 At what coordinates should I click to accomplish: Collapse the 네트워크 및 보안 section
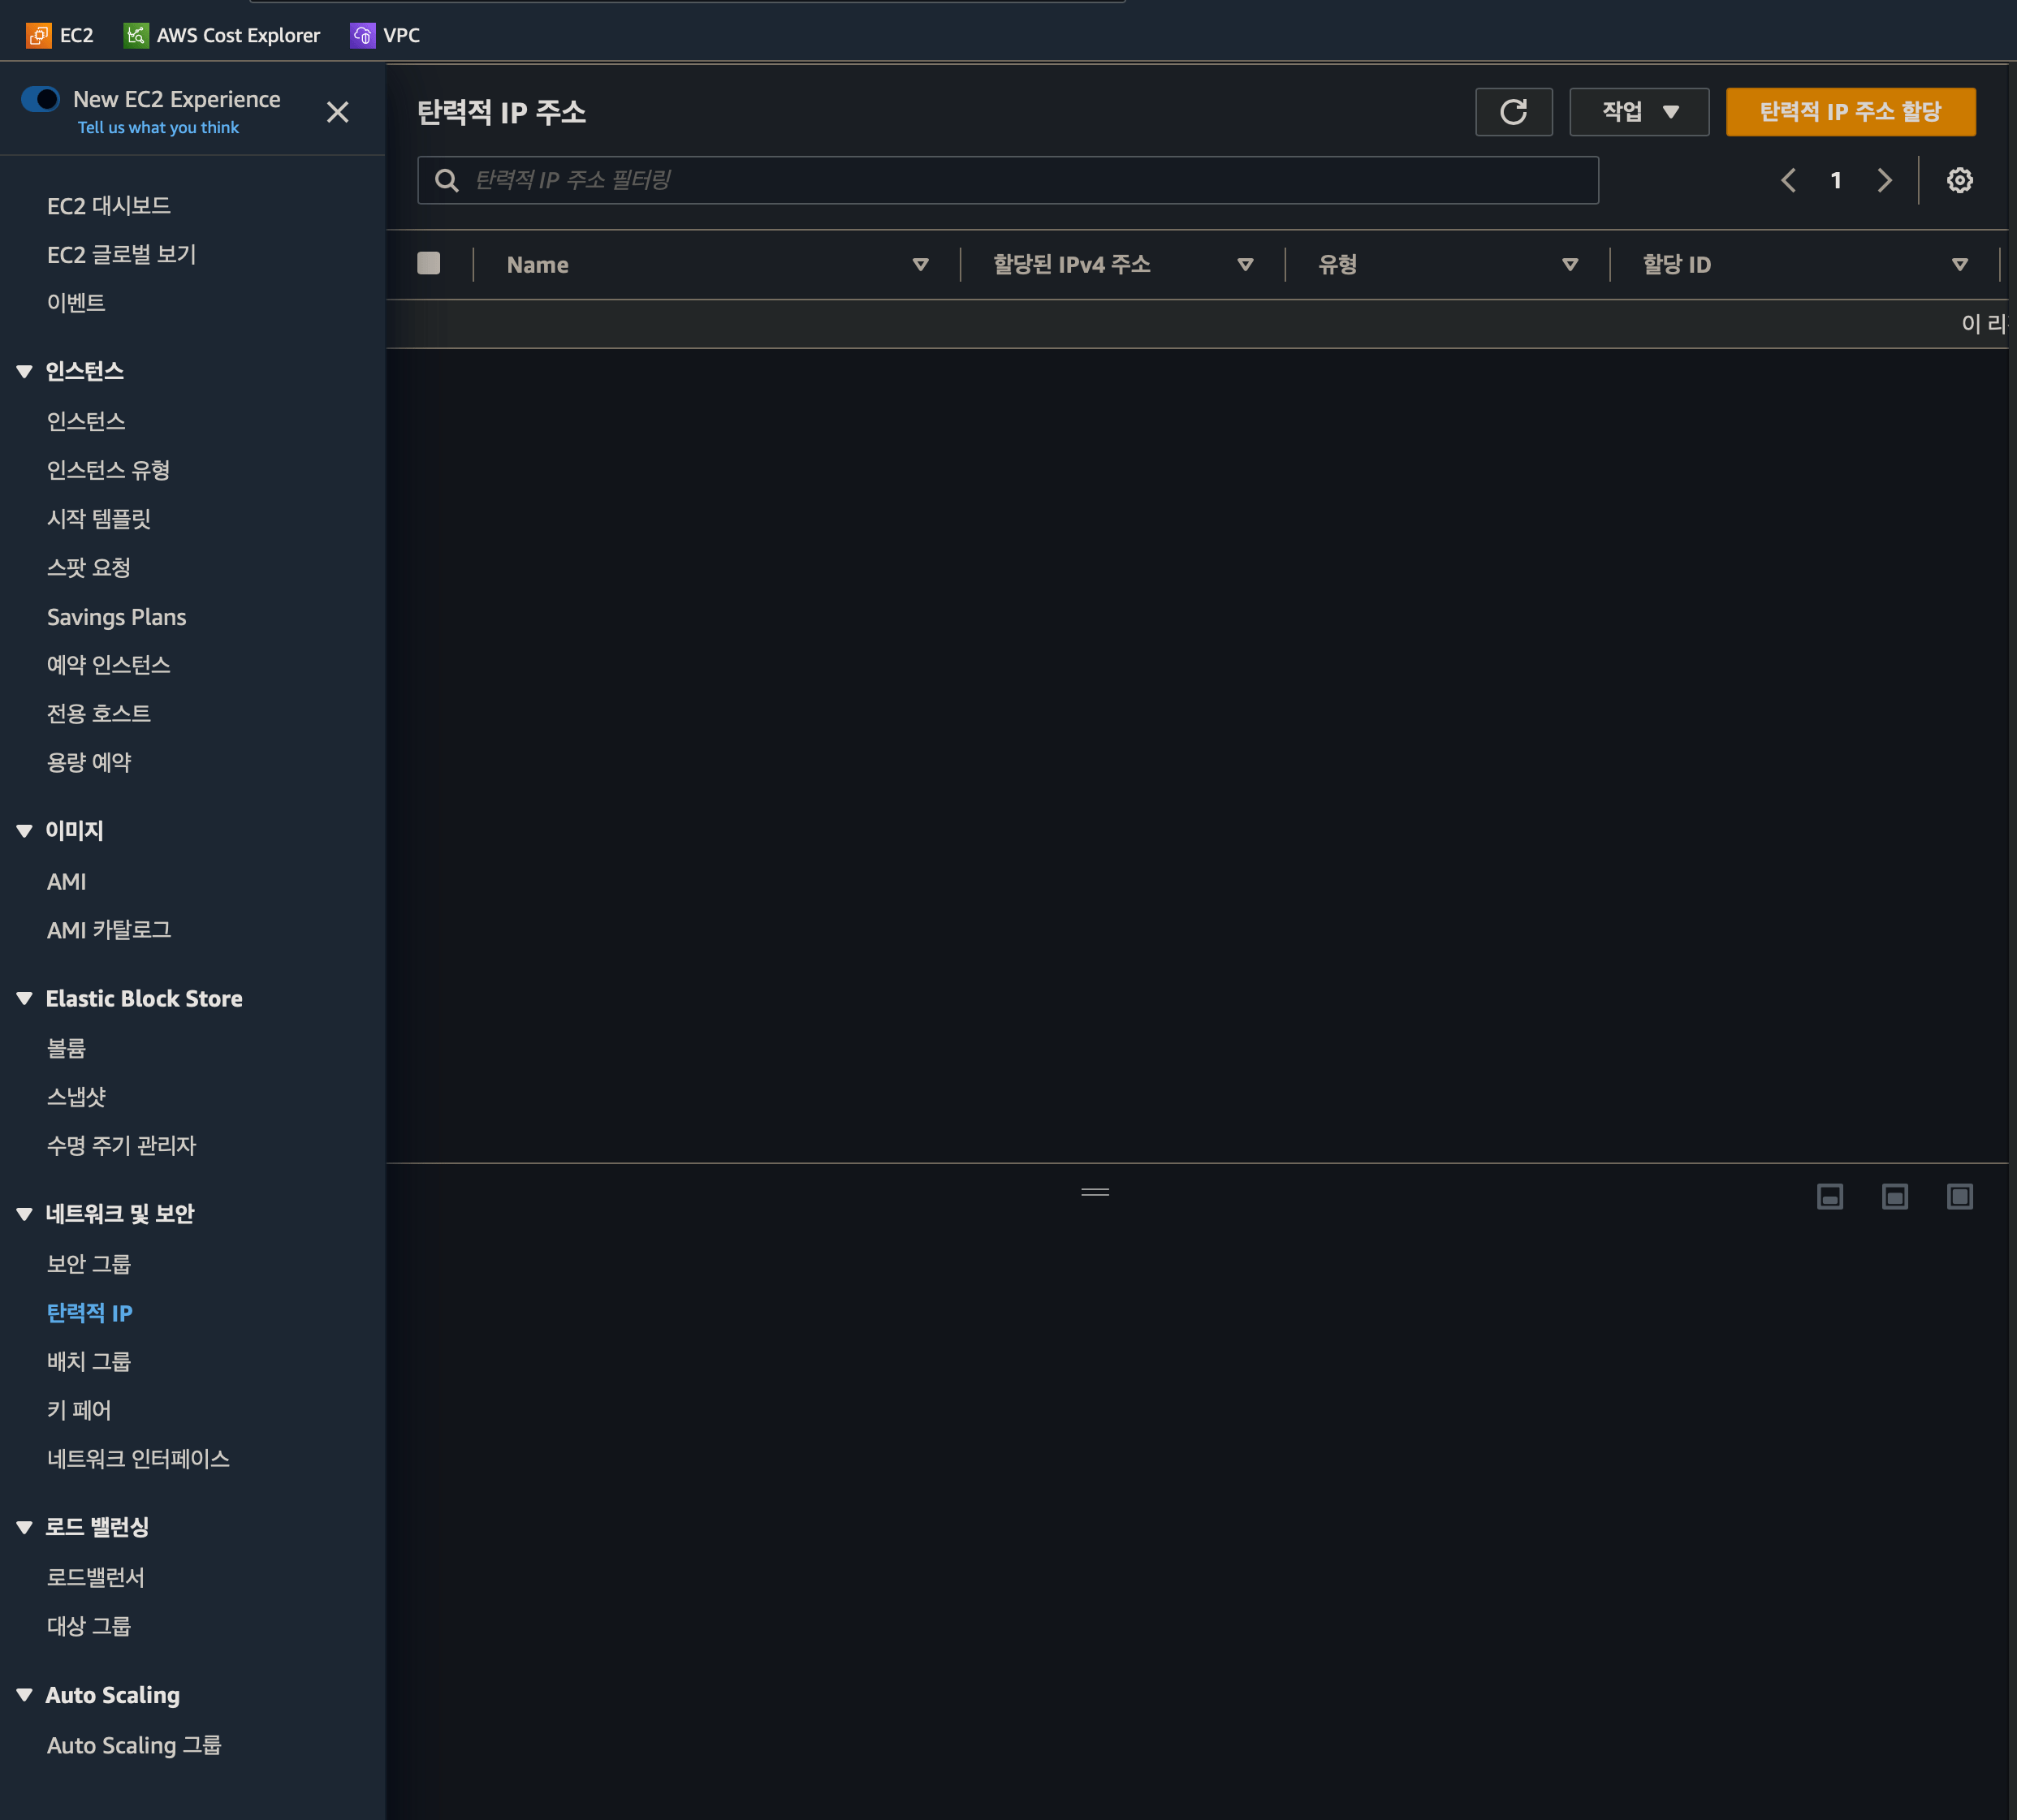tap(25, 1214)
